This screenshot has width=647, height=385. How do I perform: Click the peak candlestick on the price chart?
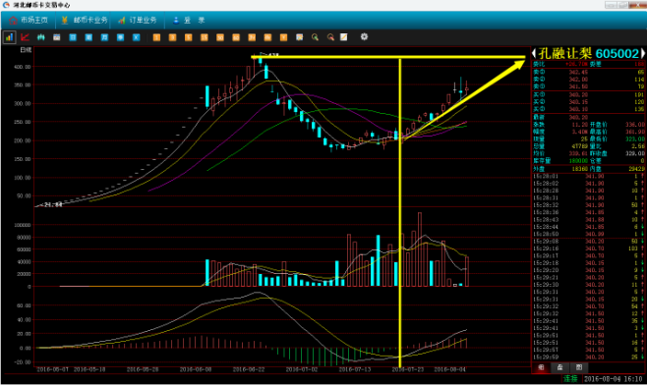click(x=261, y=60)
